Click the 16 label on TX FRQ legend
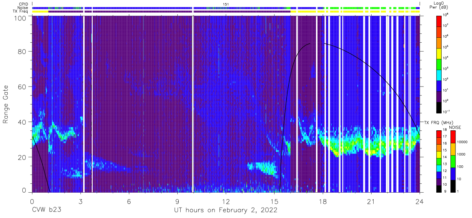 (x=445, y=143)
